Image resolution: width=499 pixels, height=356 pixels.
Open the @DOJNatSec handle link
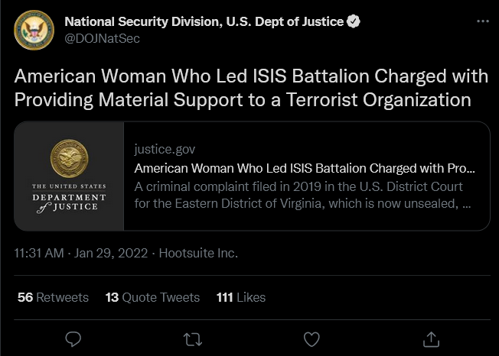click(102, 38)
